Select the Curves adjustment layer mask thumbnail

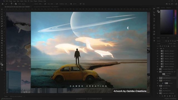167,83
